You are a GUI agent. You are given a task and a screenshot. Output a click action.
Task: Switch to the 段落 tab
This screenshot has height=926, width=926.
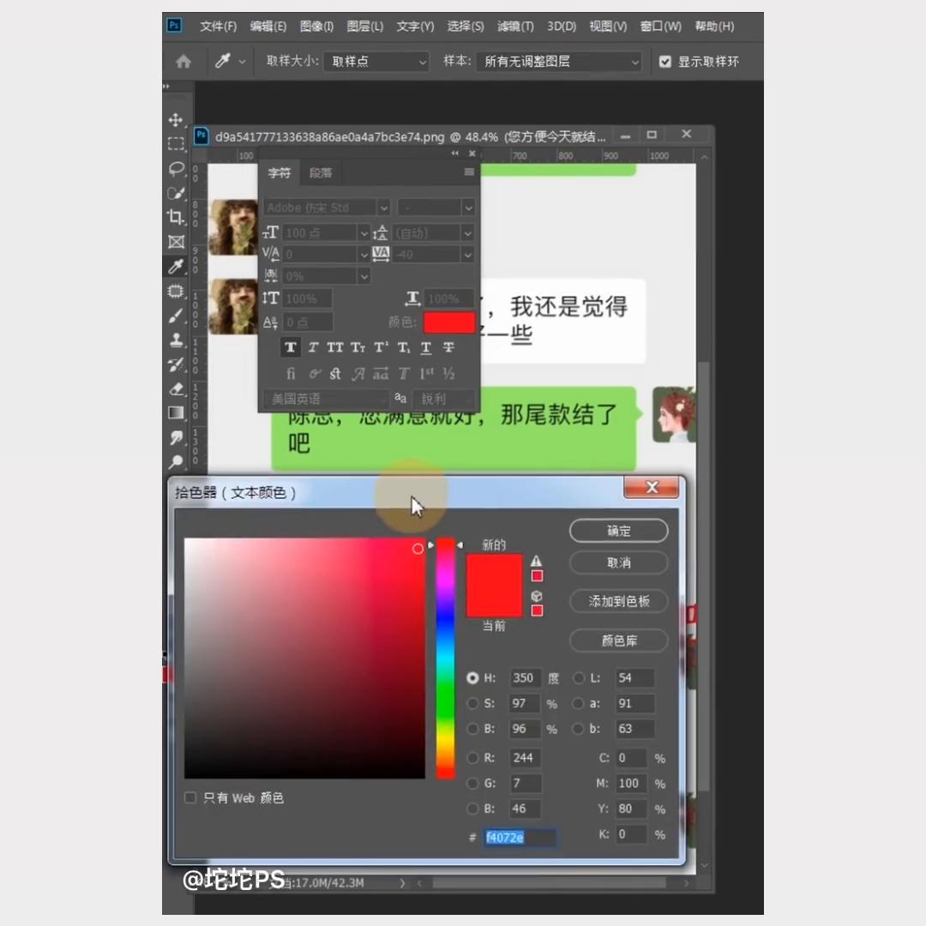pos(320,172)
